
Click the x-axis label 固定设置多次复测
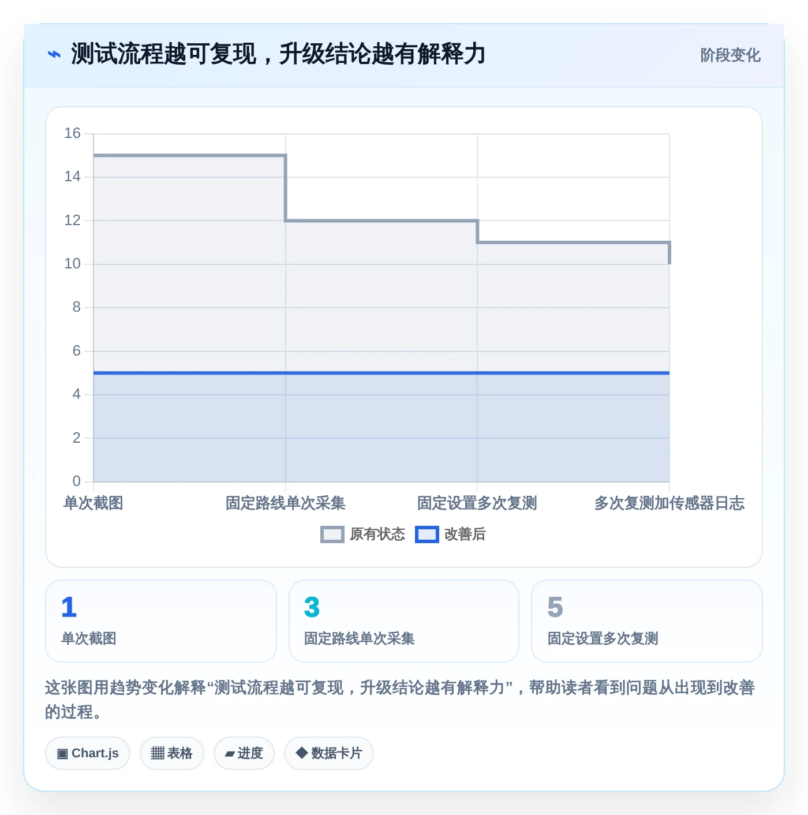(x=477, y=503)
